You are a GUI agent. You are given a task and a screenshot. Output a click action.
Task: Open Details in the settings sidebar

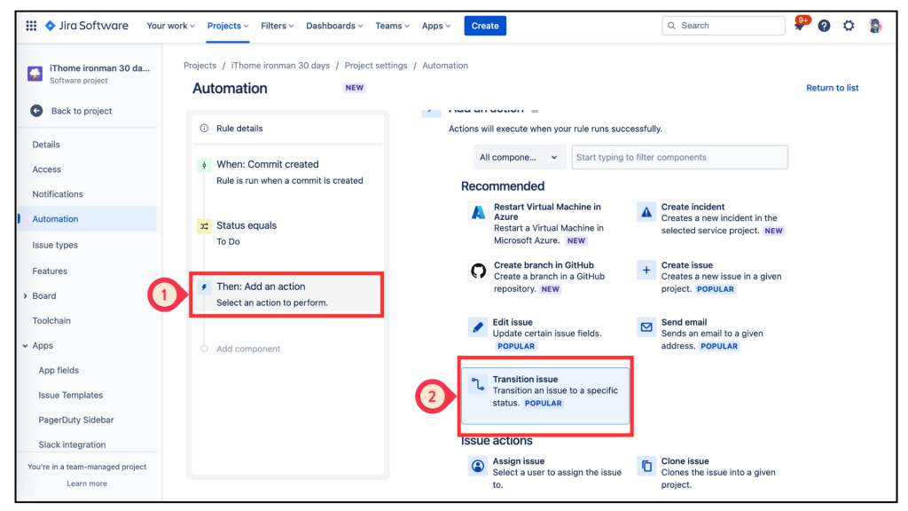(x=46, y=145)
